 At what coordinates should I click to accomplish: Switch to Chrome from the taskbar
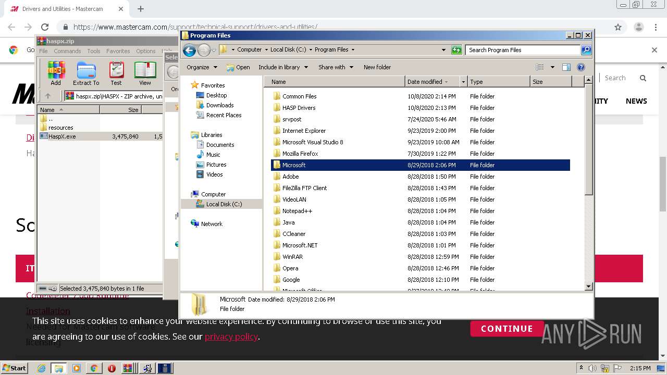pyautogui.click(x=94, y=368)
